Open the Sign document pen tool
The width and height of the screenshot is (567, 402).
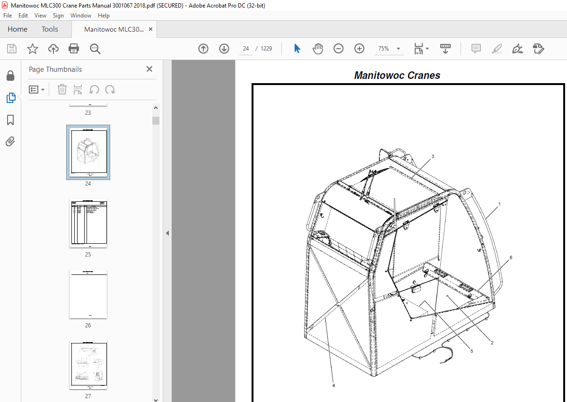coord(517,49)
